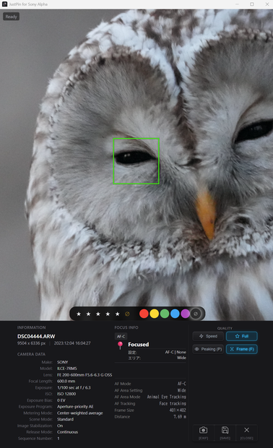Set rating to two stars
The image size is (273, 448).
(89, 314)
